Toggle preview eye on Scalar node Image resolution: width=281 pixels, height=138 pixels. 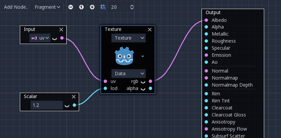pos(67,106)
